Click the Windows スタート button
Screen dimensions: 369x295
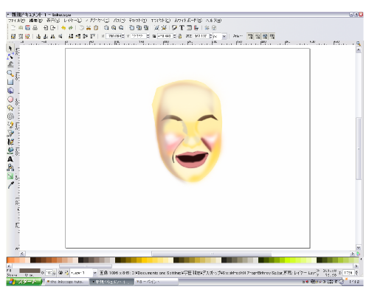[x=24, y=282]
